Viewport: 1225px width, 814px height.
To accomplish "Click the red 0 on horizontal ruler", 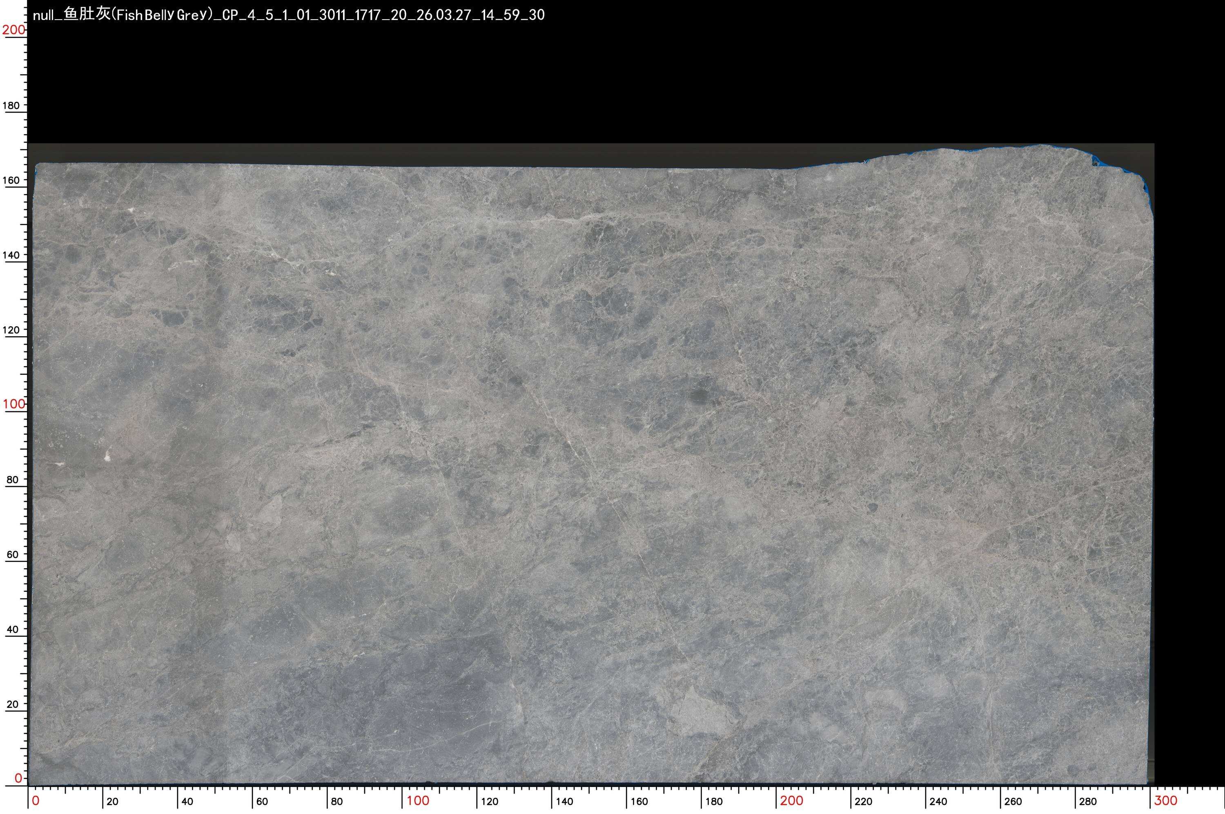I will (x=35, y=801).
